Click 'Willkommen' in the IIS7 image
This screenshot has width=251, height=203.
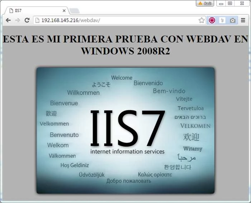point(83,93)
